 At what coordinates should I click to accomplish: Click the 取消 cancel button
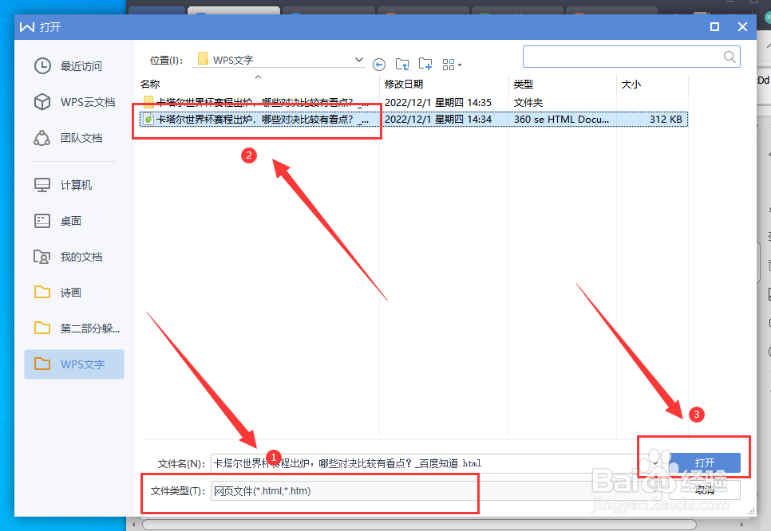pyautogui.click(x=705, y=490)
